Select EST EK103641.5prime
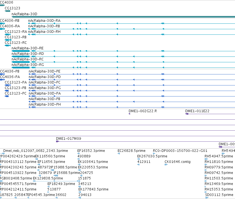The width and height of the screenshot is (235, 199). 93,162
